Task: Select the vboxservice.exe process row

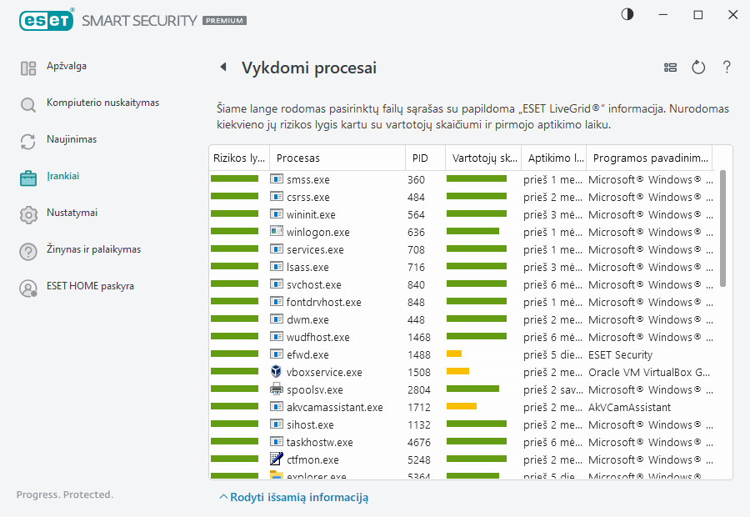Action: click(324, 372)
